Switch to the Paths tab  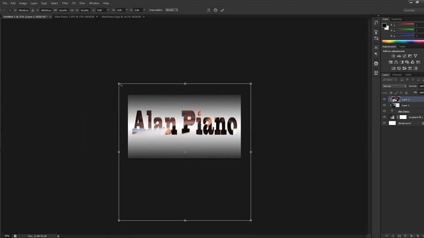(x=408, y=75)
